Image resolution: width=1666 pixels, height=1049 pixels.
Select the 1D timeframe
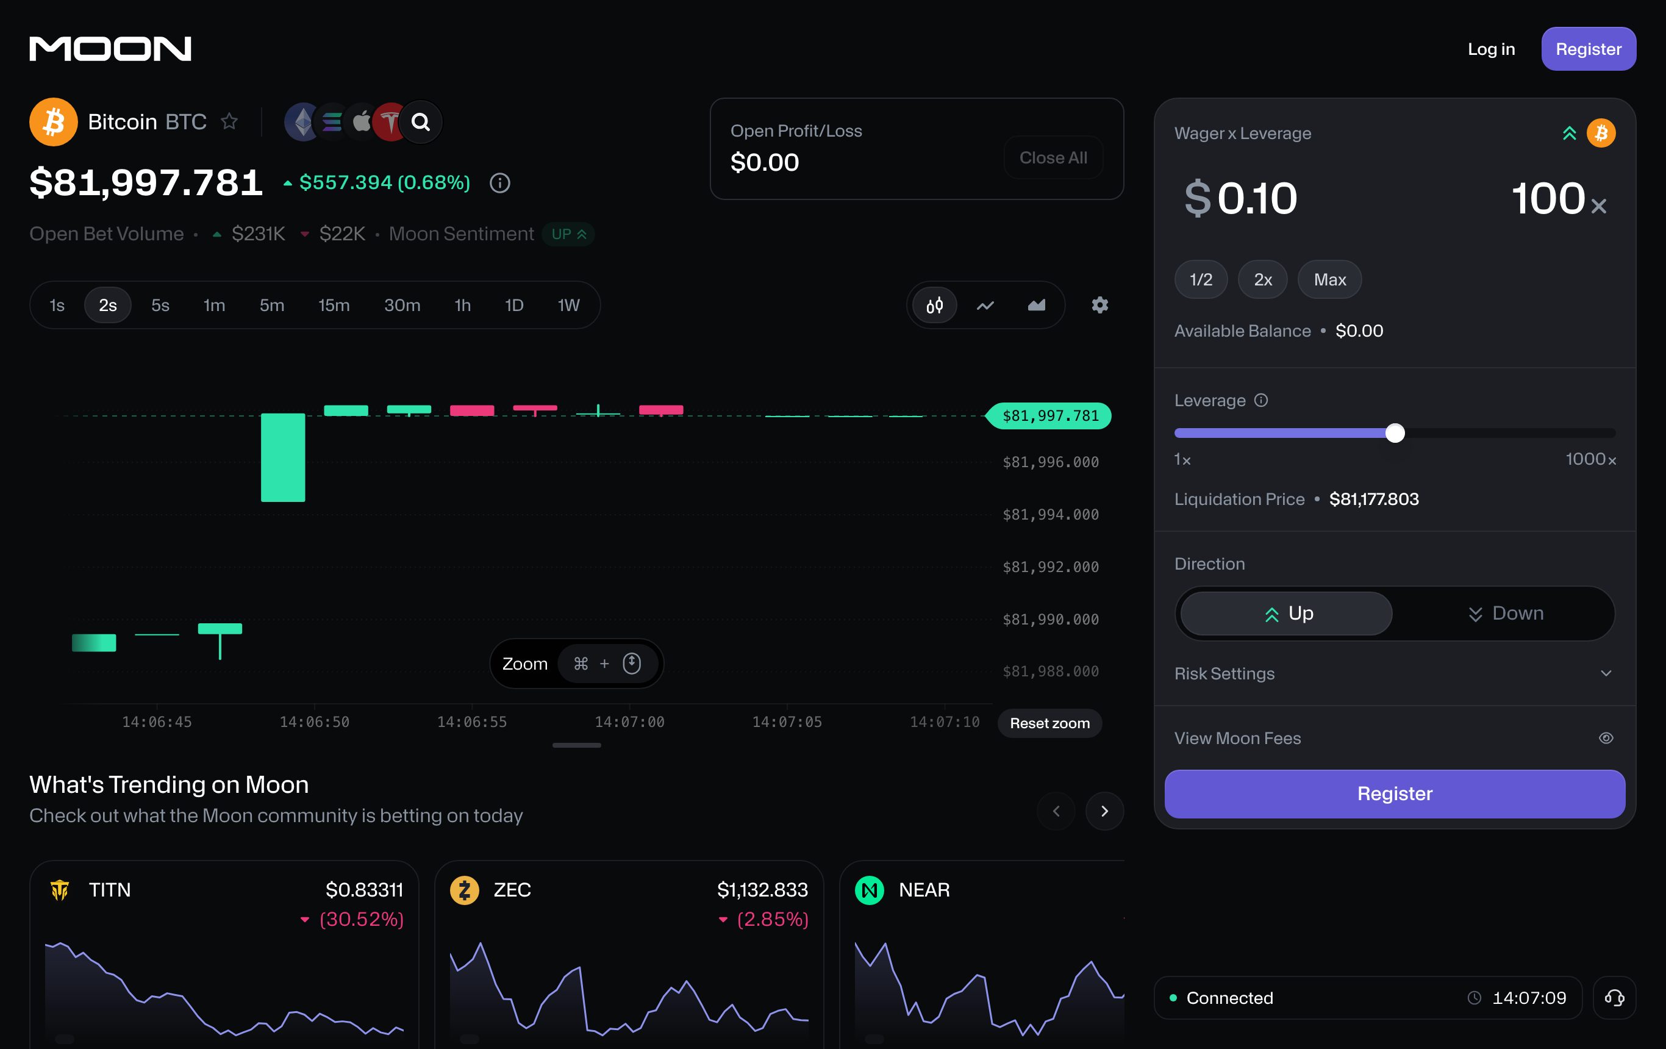tap(514, 305)
